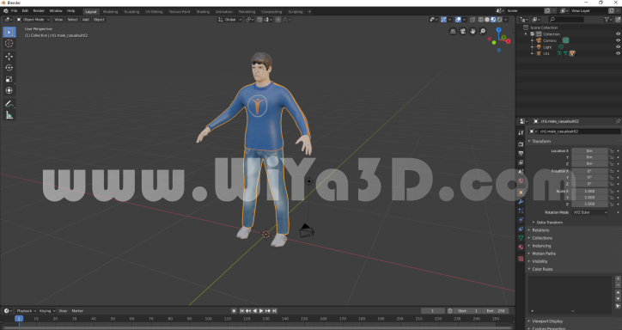Activate the Rotate tool
The width and height of the screenshot is (622, 330).
pyautogui.click(x=9, y=68)
